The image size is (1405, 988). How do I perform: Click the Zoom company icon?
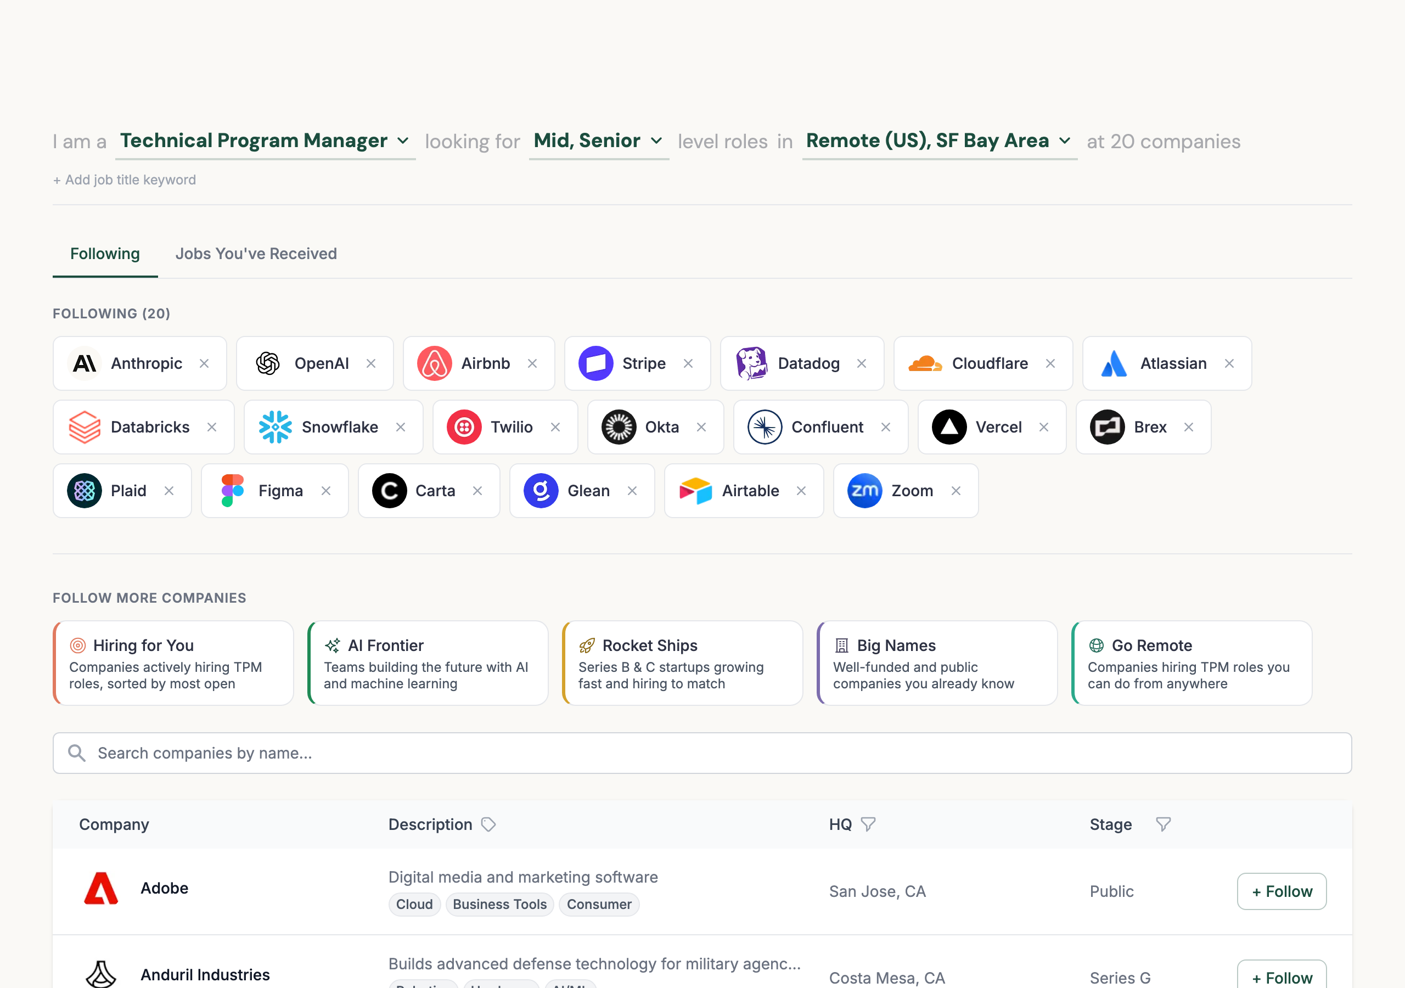pos(864,490)
